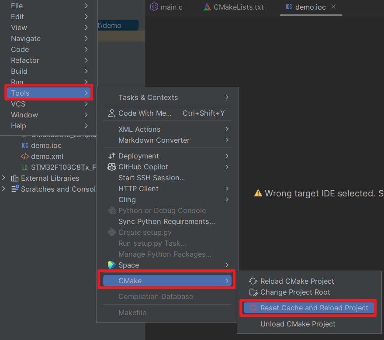This screenshot has width=384, height=340.
Task: Open the Edit menu
Action: pyautogui.click(x=48, y=17)
